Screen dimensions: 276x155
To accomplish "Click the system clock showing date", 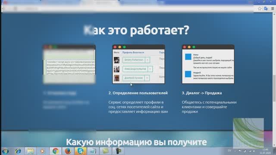I will pyautogui.click(x=265, y=151).
